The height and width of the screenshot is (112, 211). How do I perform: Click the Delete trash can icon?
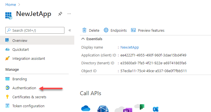(x=84, y=30)
